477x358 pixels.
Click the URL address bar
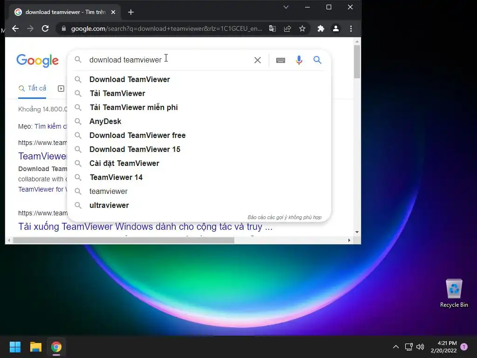click(166, 28)
